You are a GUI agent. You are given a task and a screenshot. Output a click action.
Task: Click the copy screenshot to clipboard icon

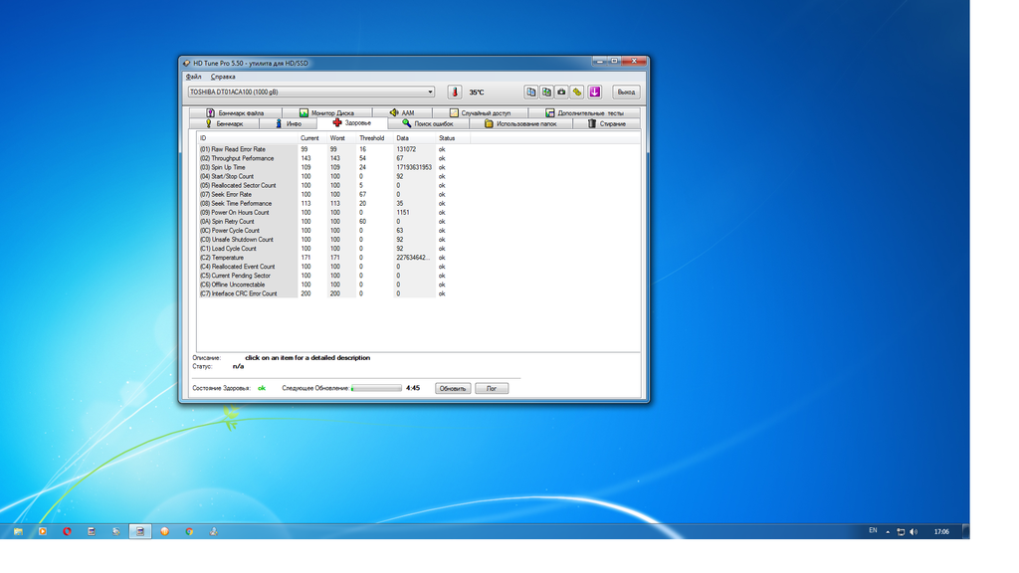click(x=546, y=93)
